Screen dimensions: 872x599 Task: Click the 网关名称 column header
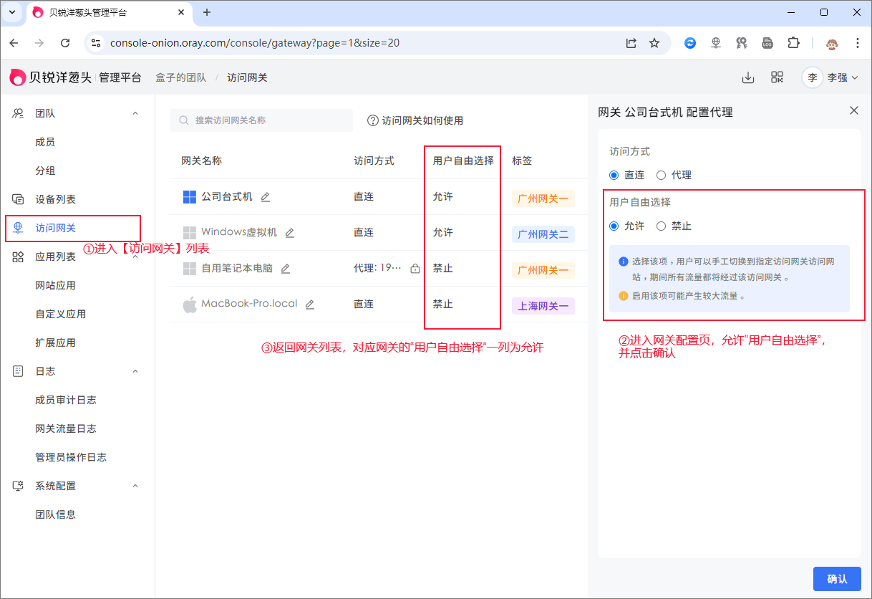pos(201,160)
